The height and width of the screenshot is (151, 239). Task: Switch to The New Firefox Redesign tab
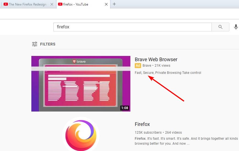[28, 4]
